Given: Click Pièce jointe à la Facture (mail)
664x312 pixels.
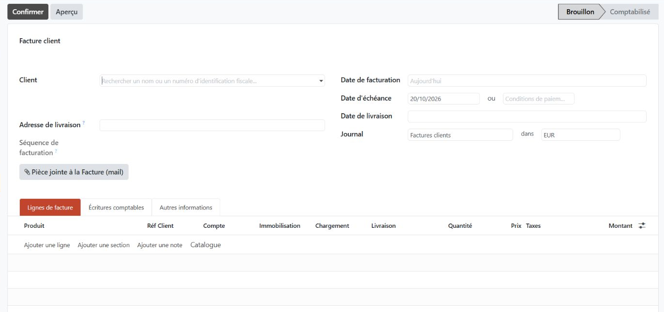Looking at the screenshot, I should click(x=74, y=172).
